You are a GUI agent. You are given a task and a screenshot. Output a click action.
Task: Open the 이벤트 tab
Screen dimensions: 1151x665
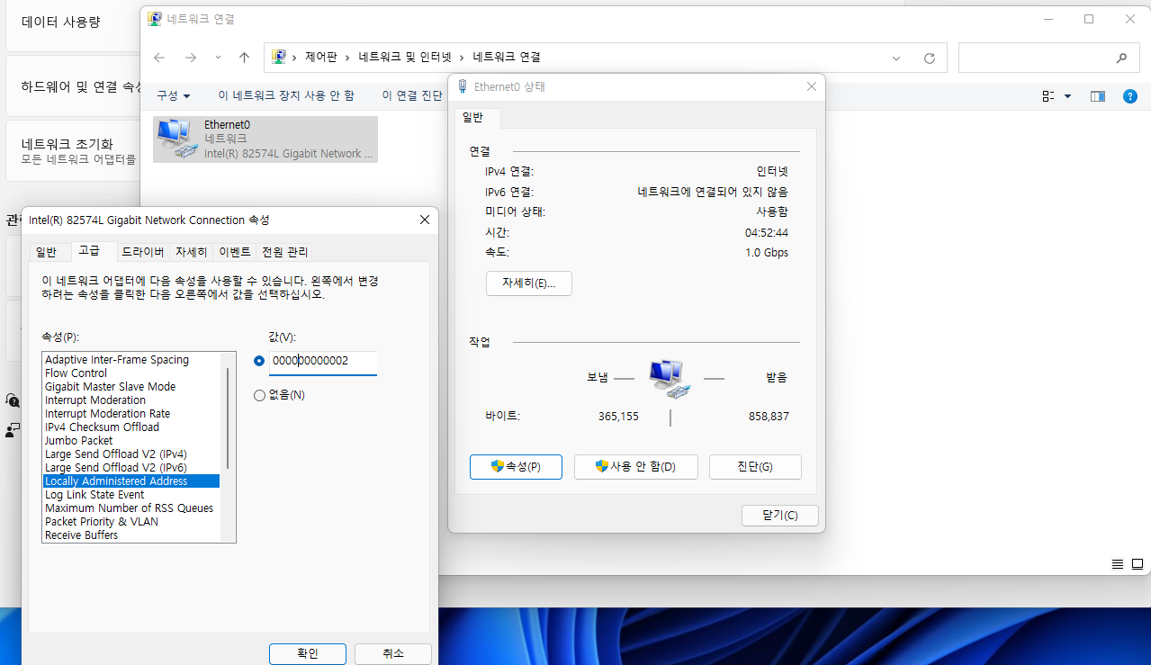tap(235, 252)
